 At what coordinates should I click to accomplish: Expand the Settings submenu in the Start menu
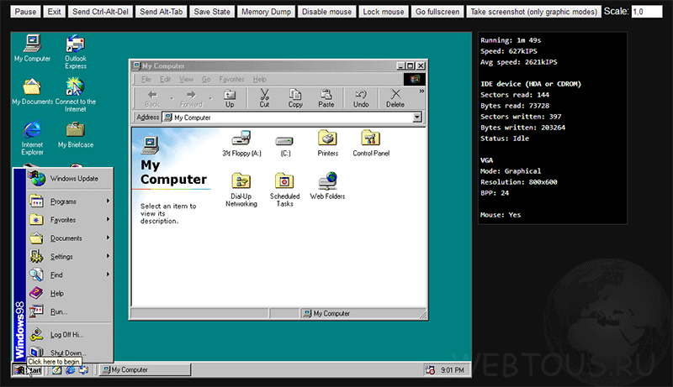[70, 256]
